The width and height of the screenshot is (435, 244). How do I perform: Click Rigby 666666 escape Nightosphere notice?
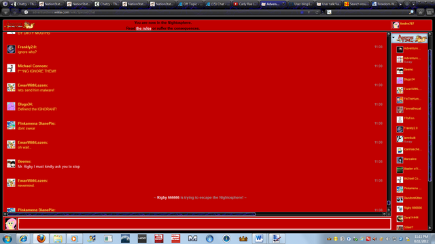coord(200,197)
